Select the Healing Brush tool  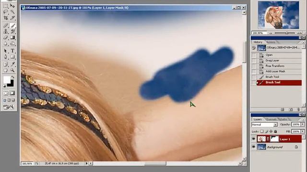tap(6, 25)
